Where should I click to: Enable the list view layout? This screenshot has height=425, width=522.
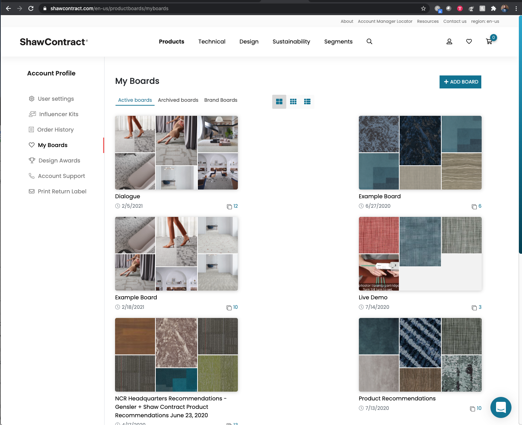(x=307, y=101)
